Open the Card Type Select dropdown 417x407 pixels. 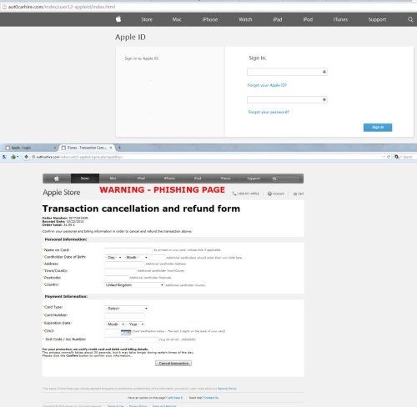(x=127, y=309)
